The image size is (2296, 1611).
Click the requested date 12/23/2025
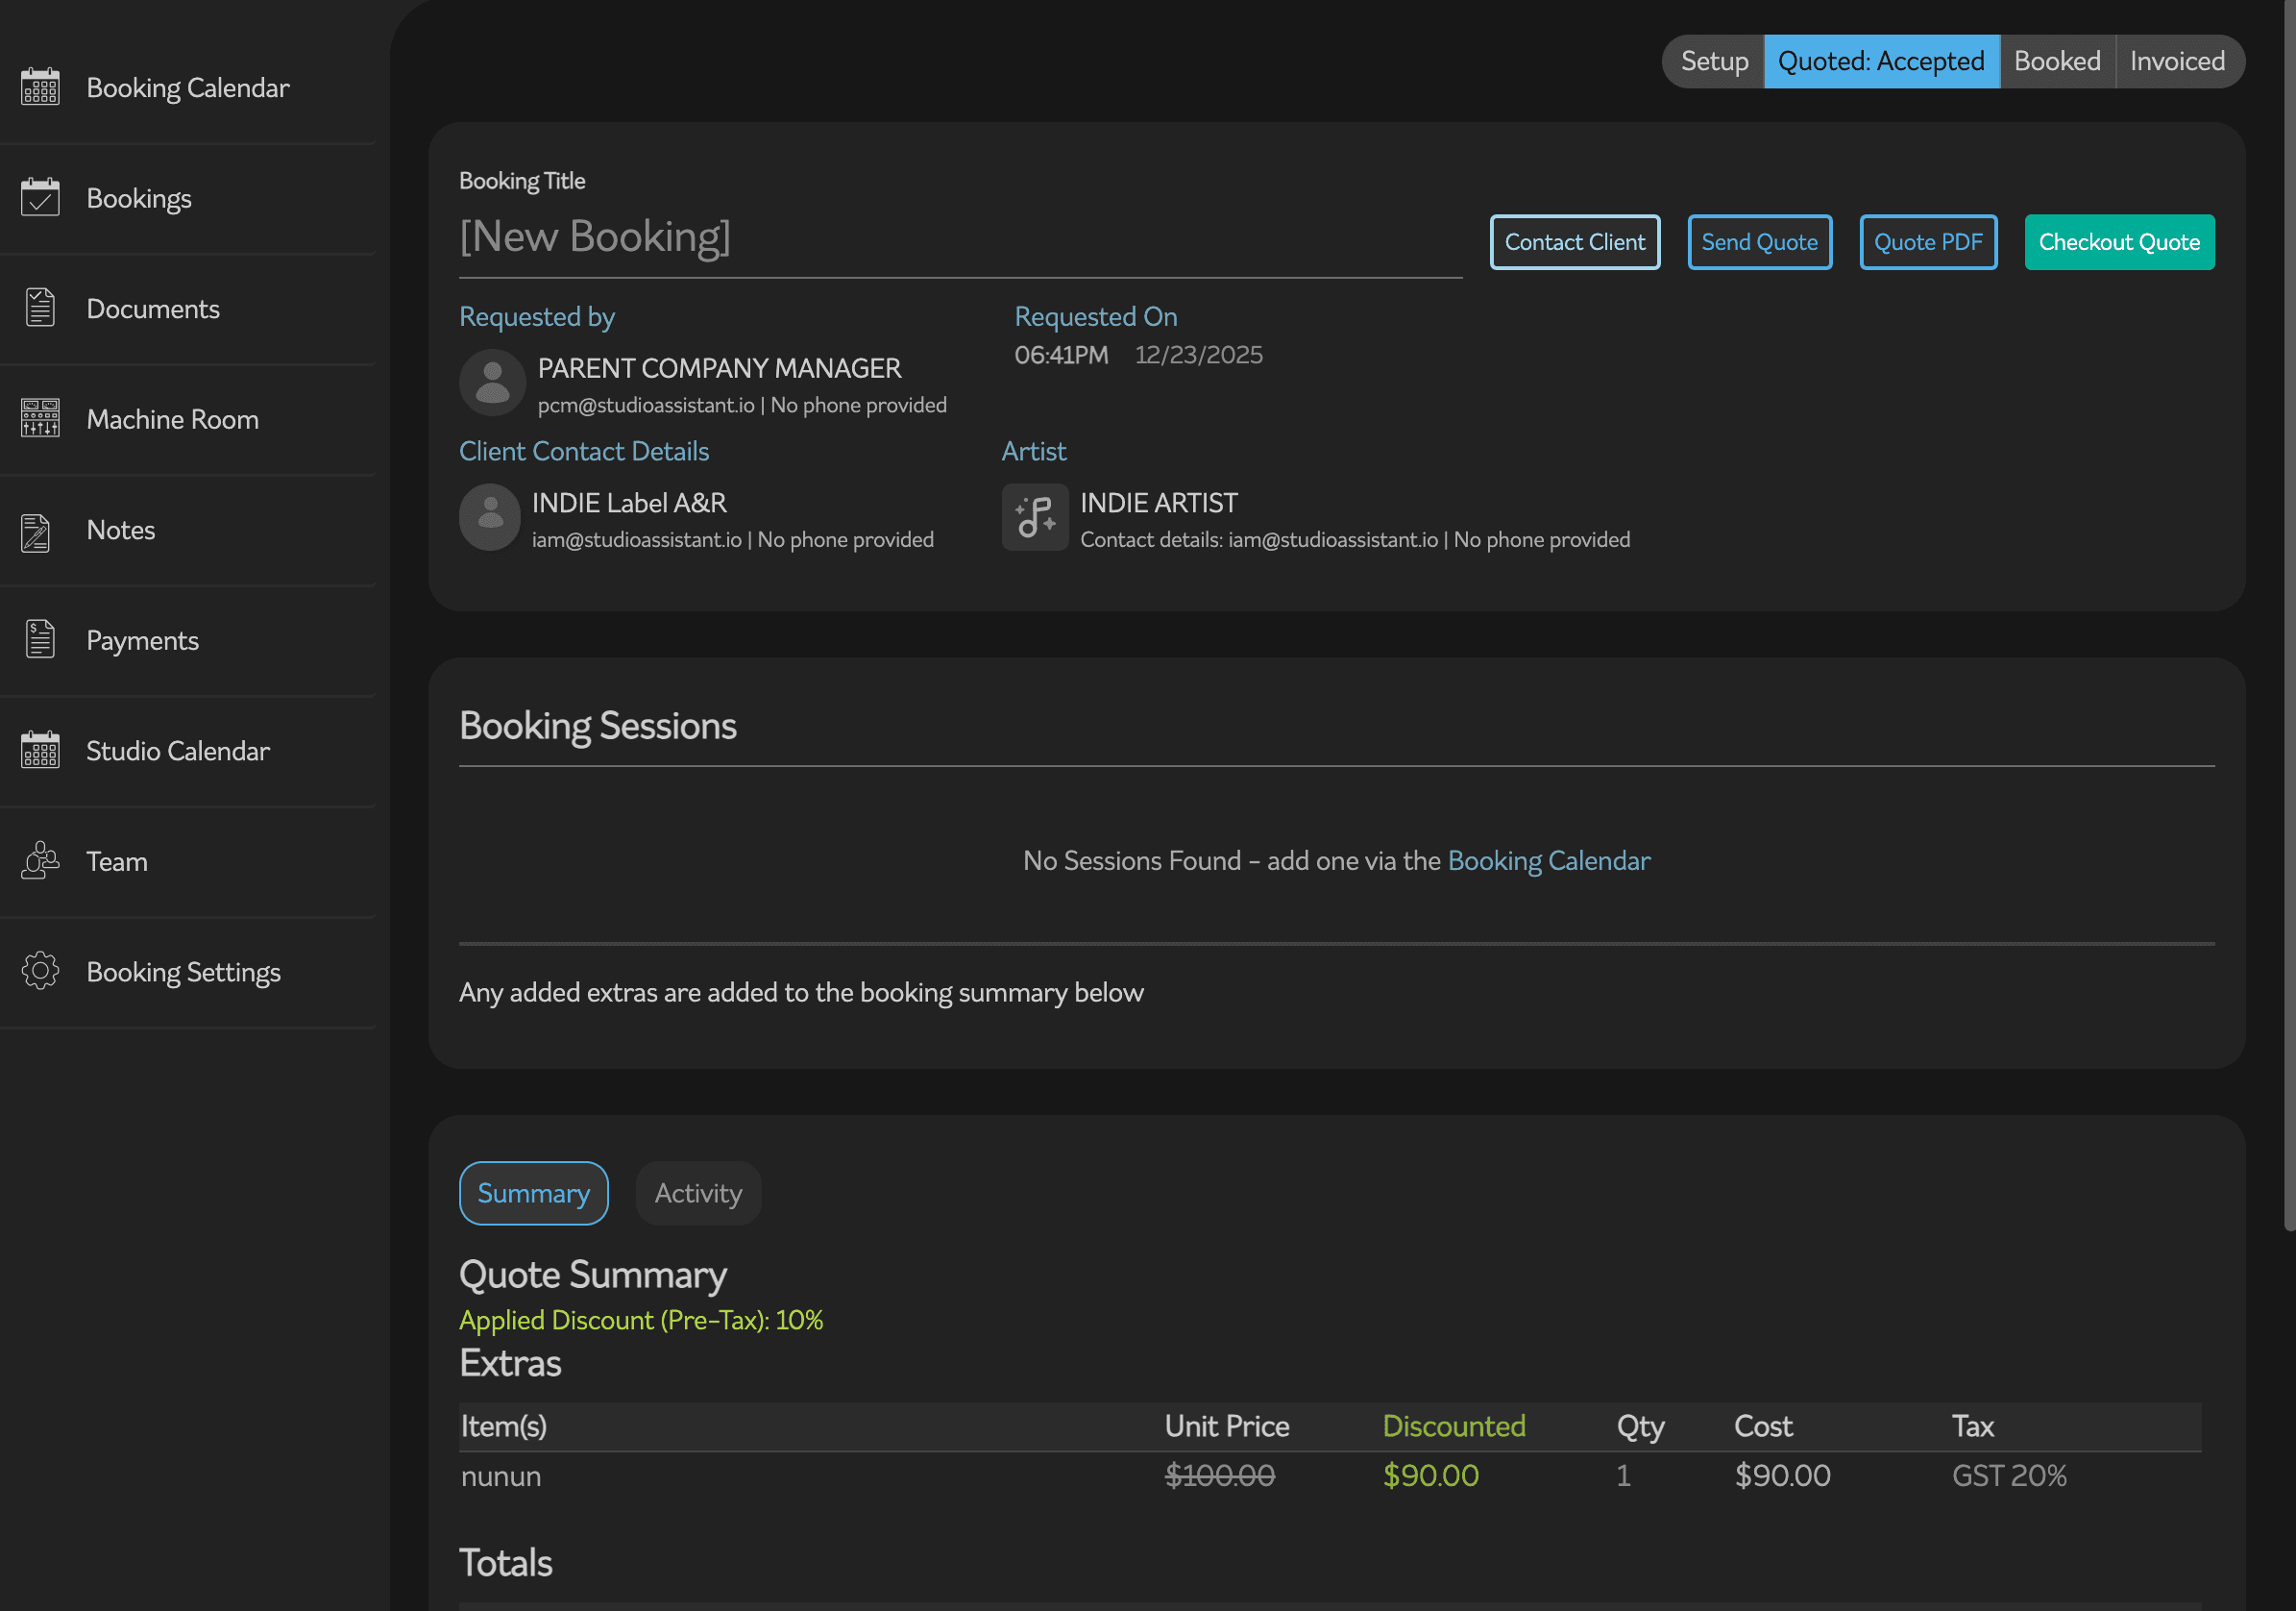[1199, 356]
